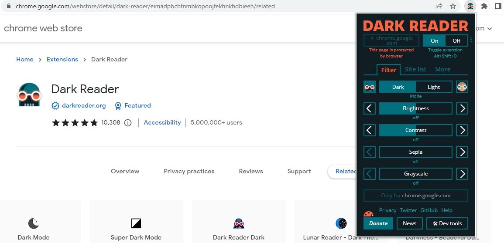Open the Overview tab
The height and width of the screenshot is (243, 504).
tap(125, 171)
